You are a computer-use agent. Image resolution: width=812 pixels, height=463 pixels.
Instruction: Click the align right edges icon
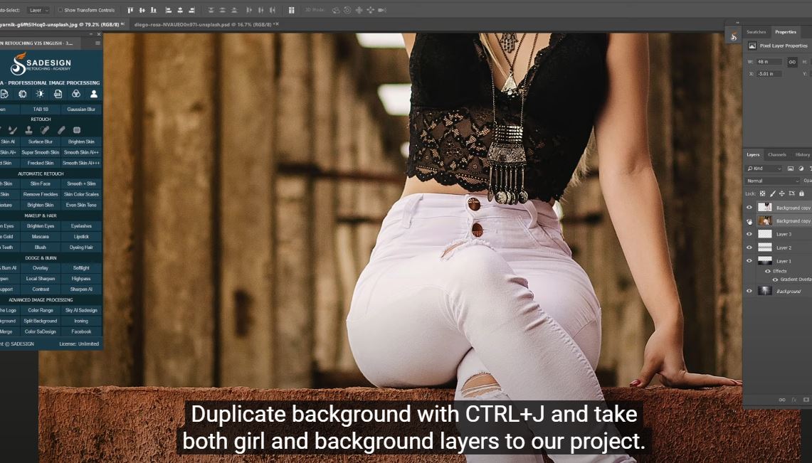(x=191, y=10)
